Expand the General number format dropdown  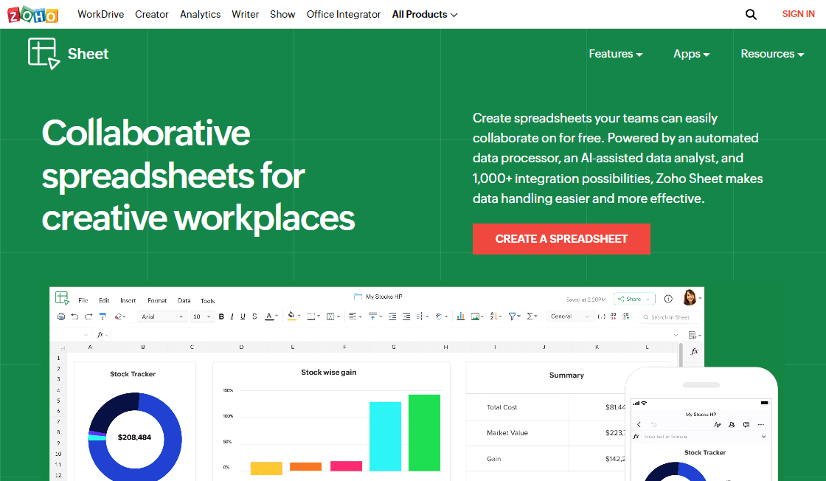click(572, 316)
